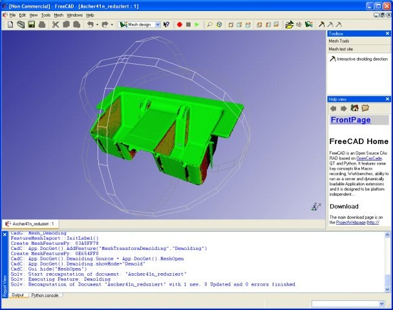This screenshot has width=393, height=310.
Task: Switch to the Output tab
Action: point(18,295)
